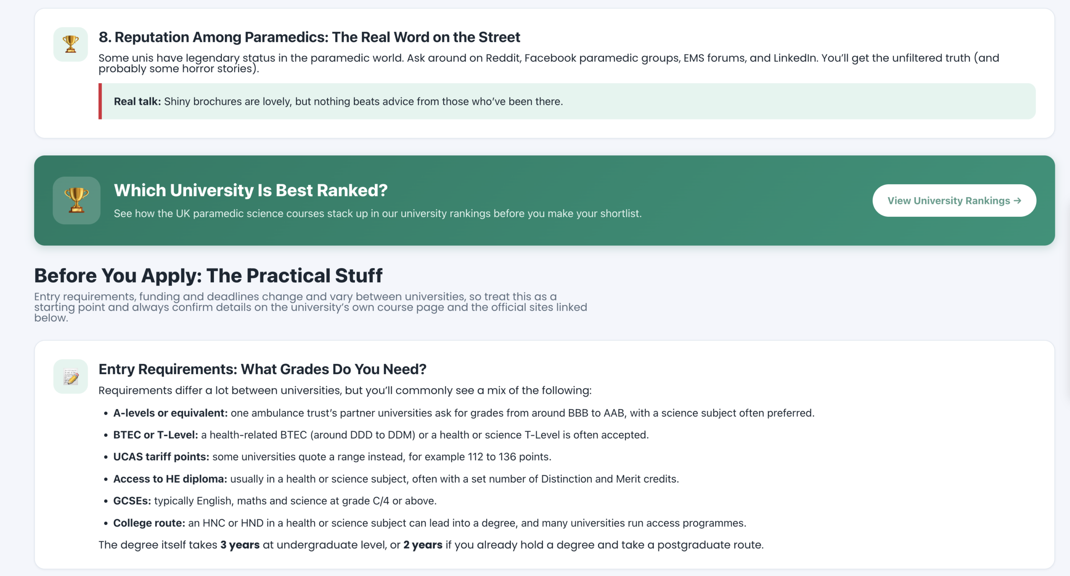Click the Before You Apply section heading
The image size is (1070, 576).
click(x=208, y=276)
